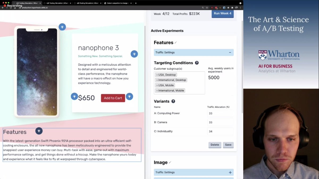The width and height of the screenshot is (319, 179).
Task: Remove the USA, Desktop subgroup tag
Action: [157, 75]
